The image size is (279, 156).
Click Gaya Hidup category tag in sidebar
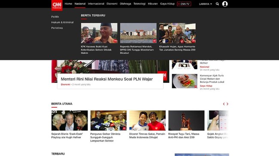(x=206, y=86)
